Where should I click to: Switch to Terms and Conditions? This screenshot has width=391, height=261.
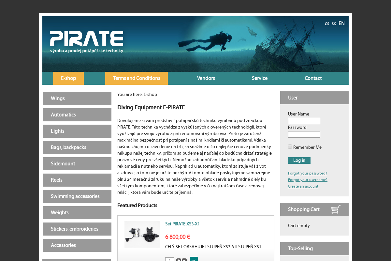pyautogui.click(x=137, y=78)
